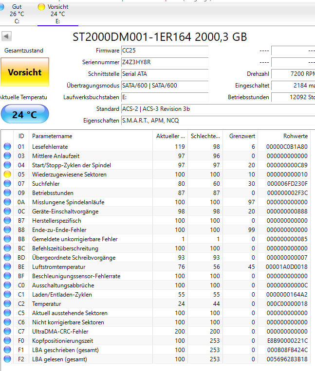Click the status icon for UltraDMA-CRC-Fehler
315x371 pixels.
coord(7,331)
